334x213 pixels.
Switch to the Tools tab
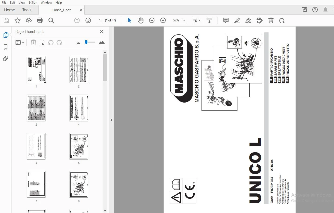pyautogui.click(x=27, y=10)
